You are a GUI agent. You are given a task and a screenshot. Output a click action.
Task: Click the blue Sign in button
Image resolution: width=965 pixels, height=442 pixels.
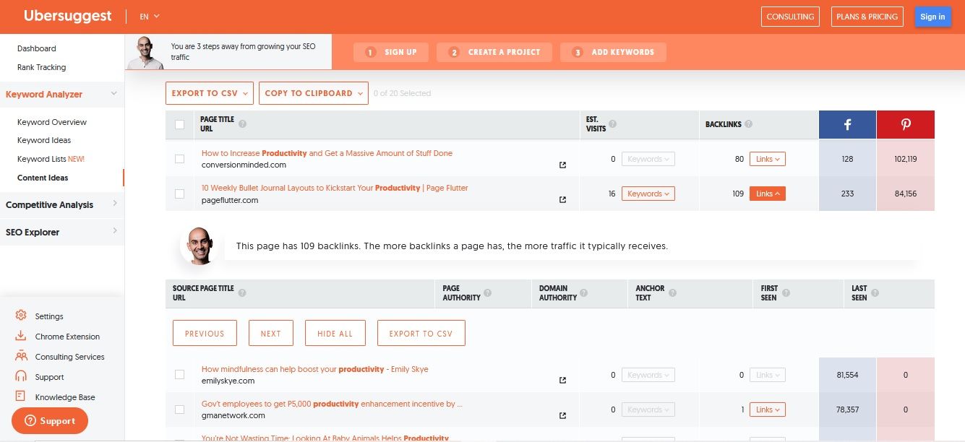pos(932,17)
